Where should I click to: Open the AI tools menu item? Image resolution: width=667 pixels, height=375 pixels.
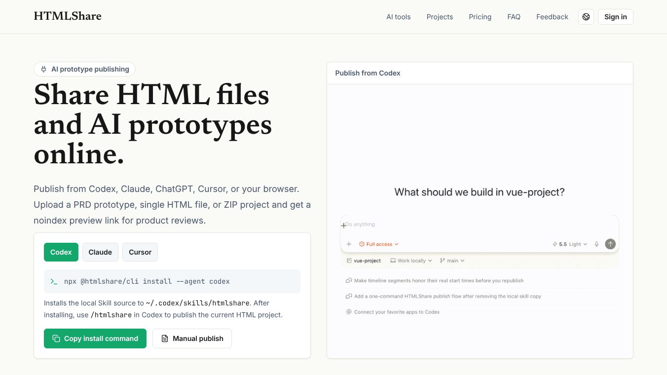pos(398,17)
